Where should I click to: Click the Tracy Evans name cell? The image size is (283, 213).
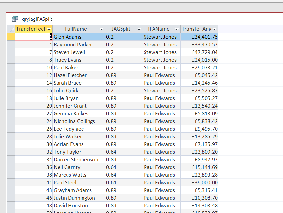tap(79, 60)
